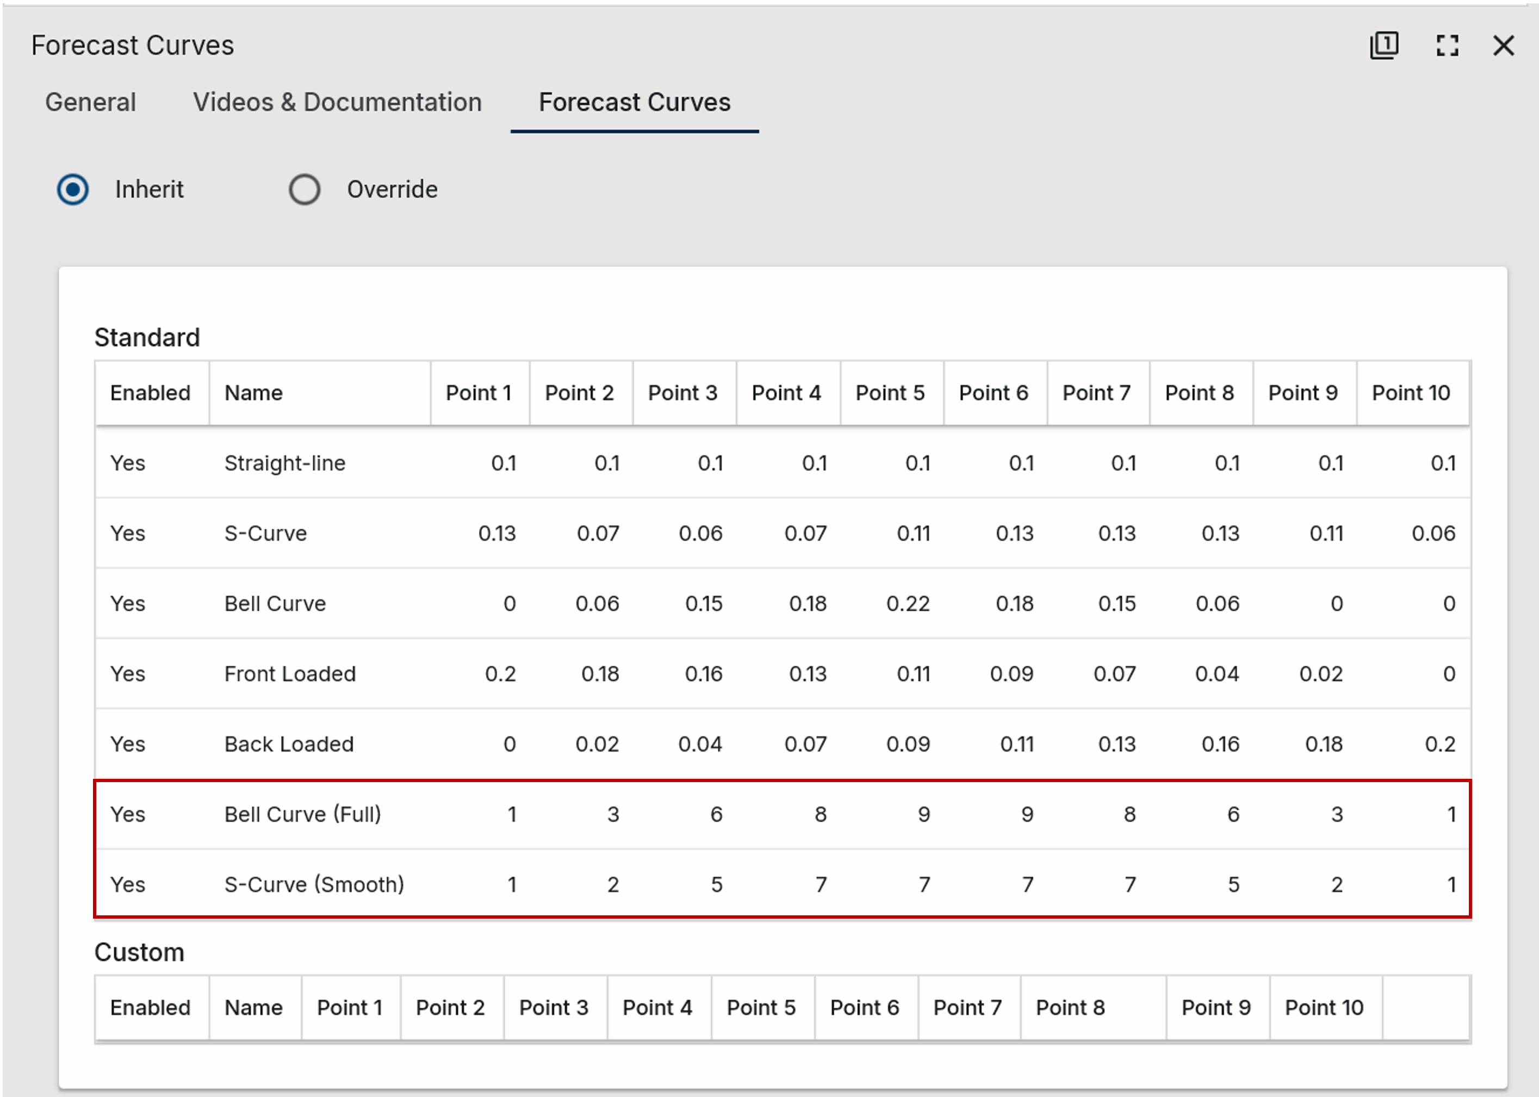Click the Forecast Curves tab
This screenshot has width=1539, height=1097.
click(x=634, y=103)
